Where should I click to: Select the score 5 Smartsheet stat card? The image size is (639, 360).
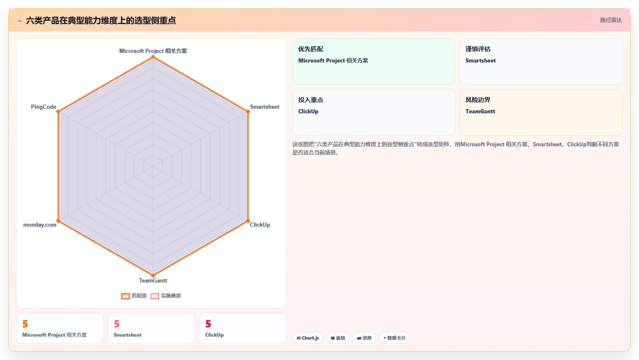[151, 328]
